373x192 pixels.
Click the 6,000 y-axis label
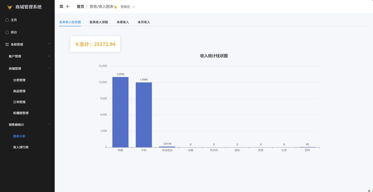103,114
